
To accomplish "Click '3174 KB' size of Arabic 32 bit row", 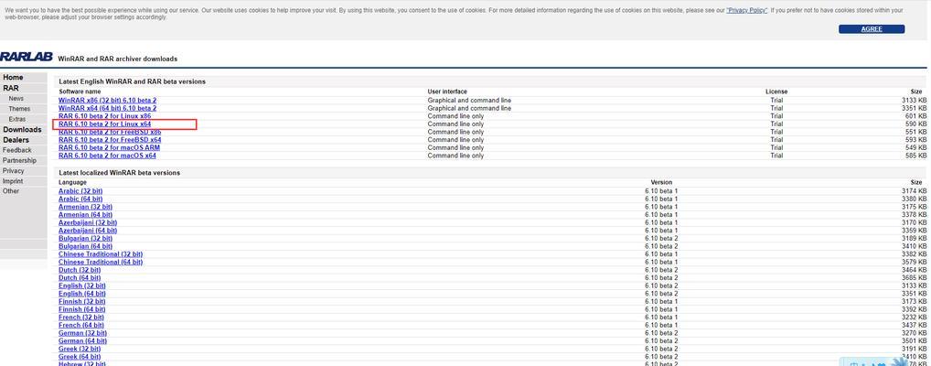I will point(915,190).
